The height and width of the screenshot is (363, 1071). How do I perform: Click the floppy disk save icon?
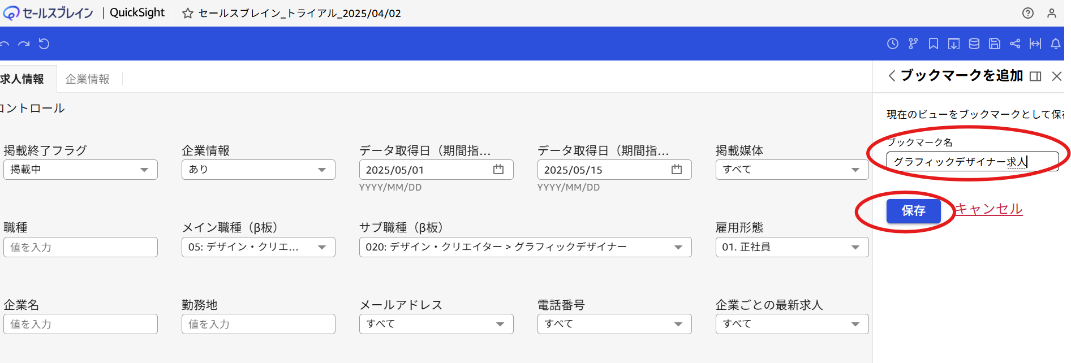click(x=995, y=44)
